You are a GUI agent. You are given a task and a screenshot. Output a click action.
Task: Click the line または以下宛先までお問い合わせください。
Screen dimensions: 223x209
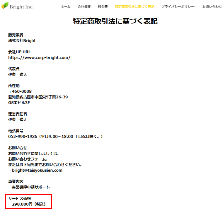[45, 165]
